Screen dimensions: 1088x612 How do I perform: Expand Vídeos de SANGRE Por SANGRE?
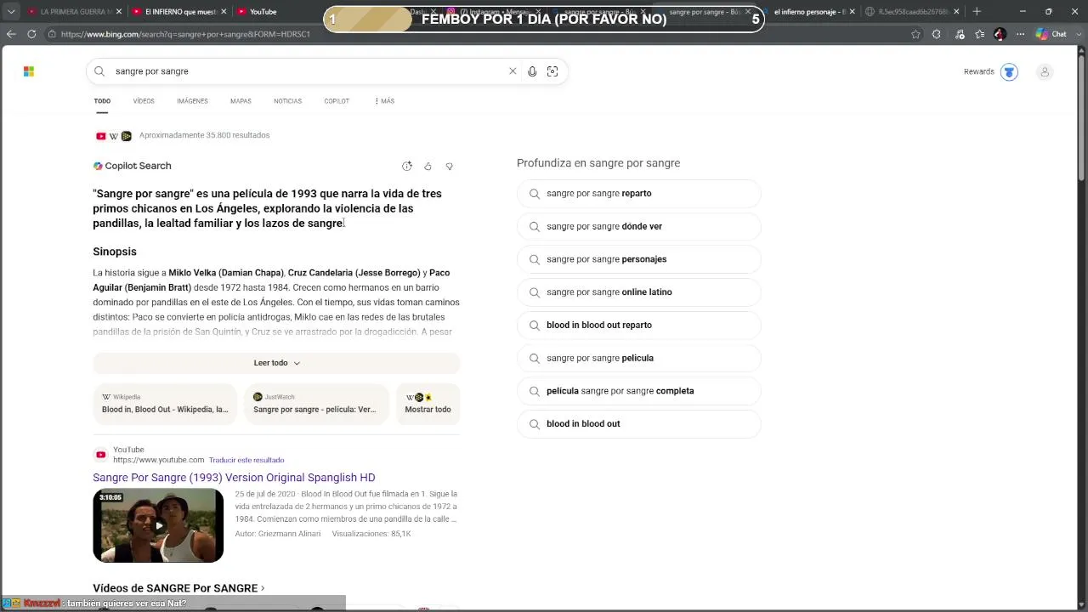point(178,588)
